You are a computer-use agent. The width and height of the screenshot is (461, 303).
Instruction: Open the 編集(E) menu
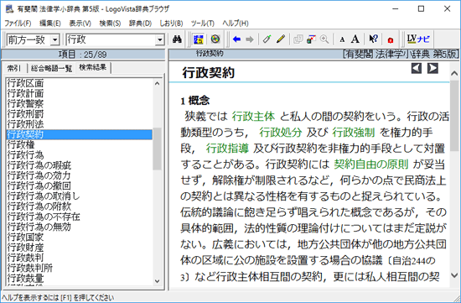pyautogui.click(x=50, y=24)
